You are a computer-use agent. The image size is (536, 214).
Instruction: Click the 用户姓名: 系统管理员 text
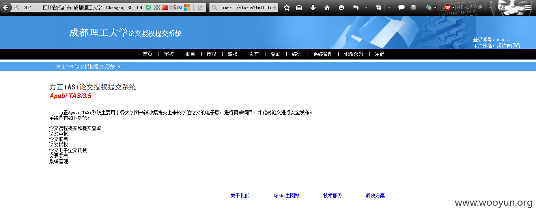pyautogui.click(x=497, y=46)
